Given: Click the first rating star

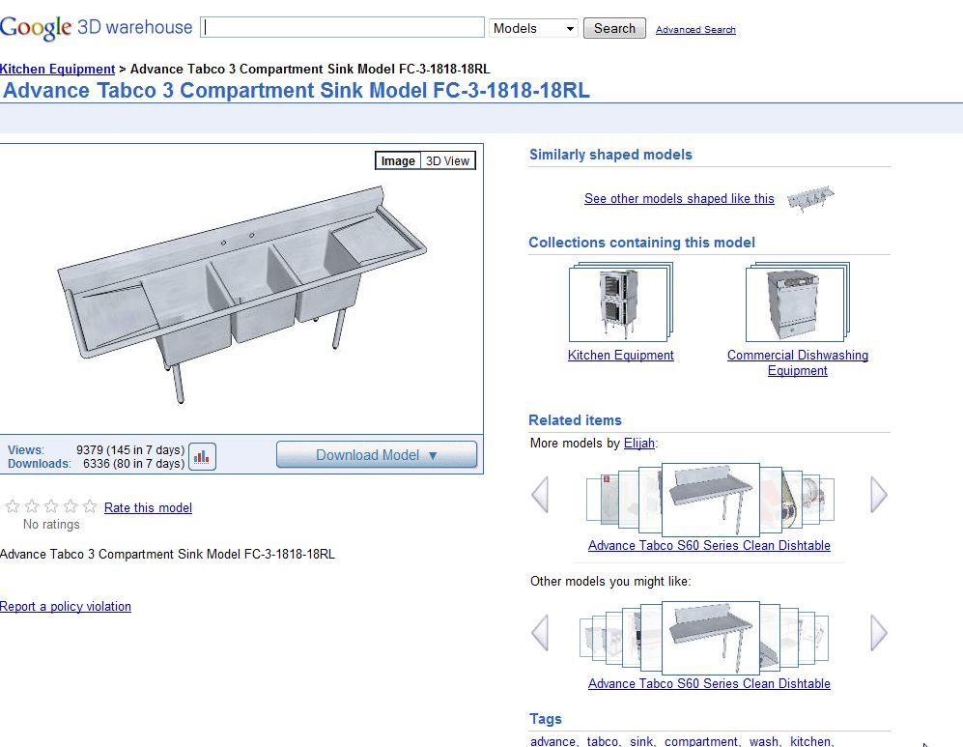Looking at the screenshot, I should click(x=13, y=506).
